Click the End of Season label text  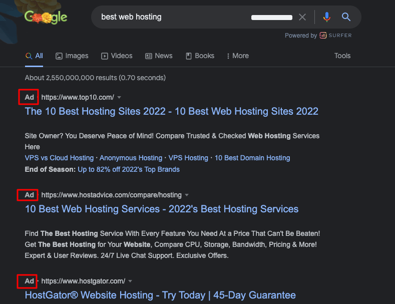[x=50, y=169]
